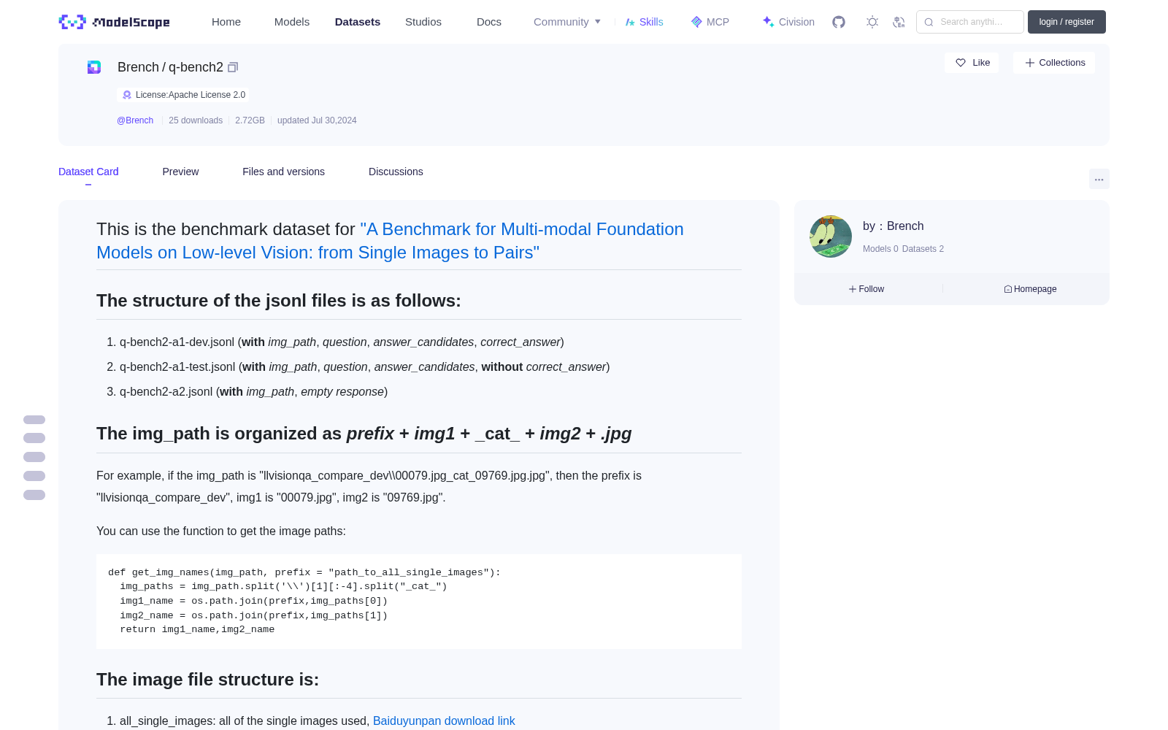The width and height of the screenshot is (1168, 730).
Task: Expand the Community dropdown
Action: click(567, 22)
